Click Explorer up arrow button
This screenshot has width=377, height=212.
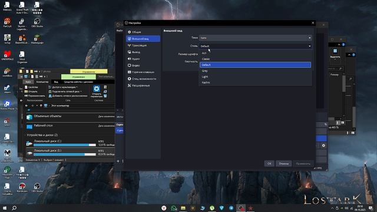(x=41, y=106)
